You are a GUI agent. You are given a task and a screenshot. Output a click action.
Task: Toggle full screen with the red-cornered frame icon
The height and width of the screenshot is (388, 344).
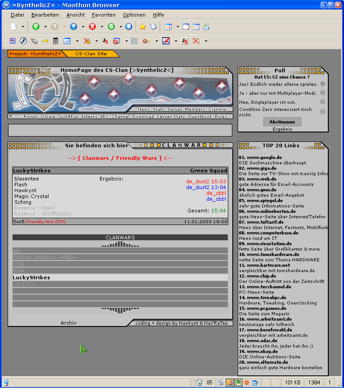click(x=186, y=27)
